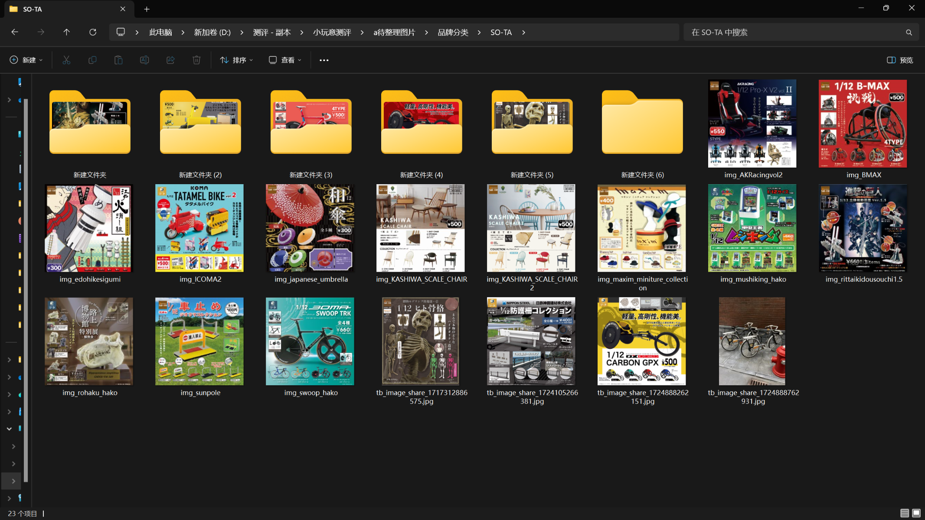
Task: Open the 排序 sort dropdown
Action: 236,60
